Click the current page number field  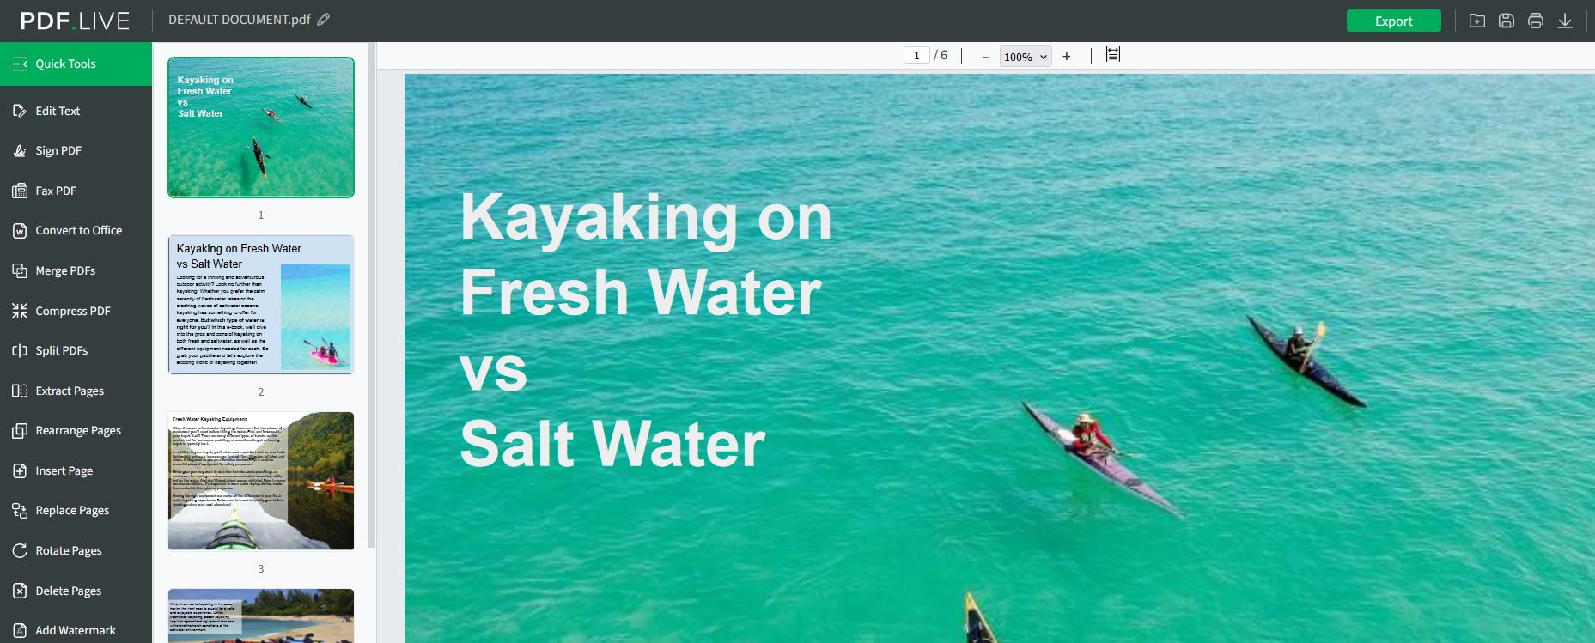click(916, 56)
